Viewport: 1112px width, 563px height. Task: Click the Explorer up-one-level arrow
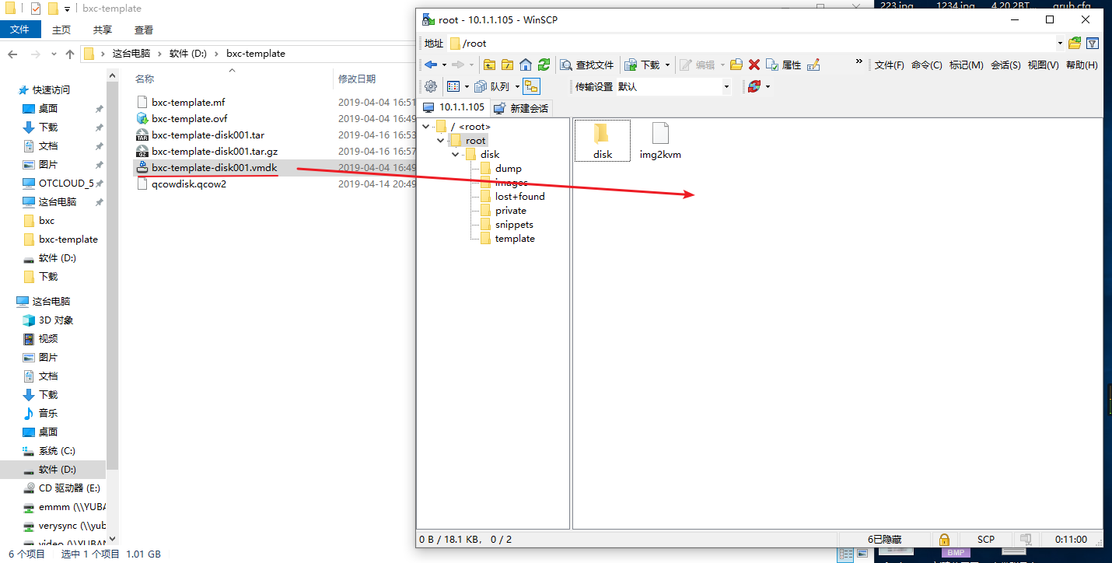click(x=70, y=54)
